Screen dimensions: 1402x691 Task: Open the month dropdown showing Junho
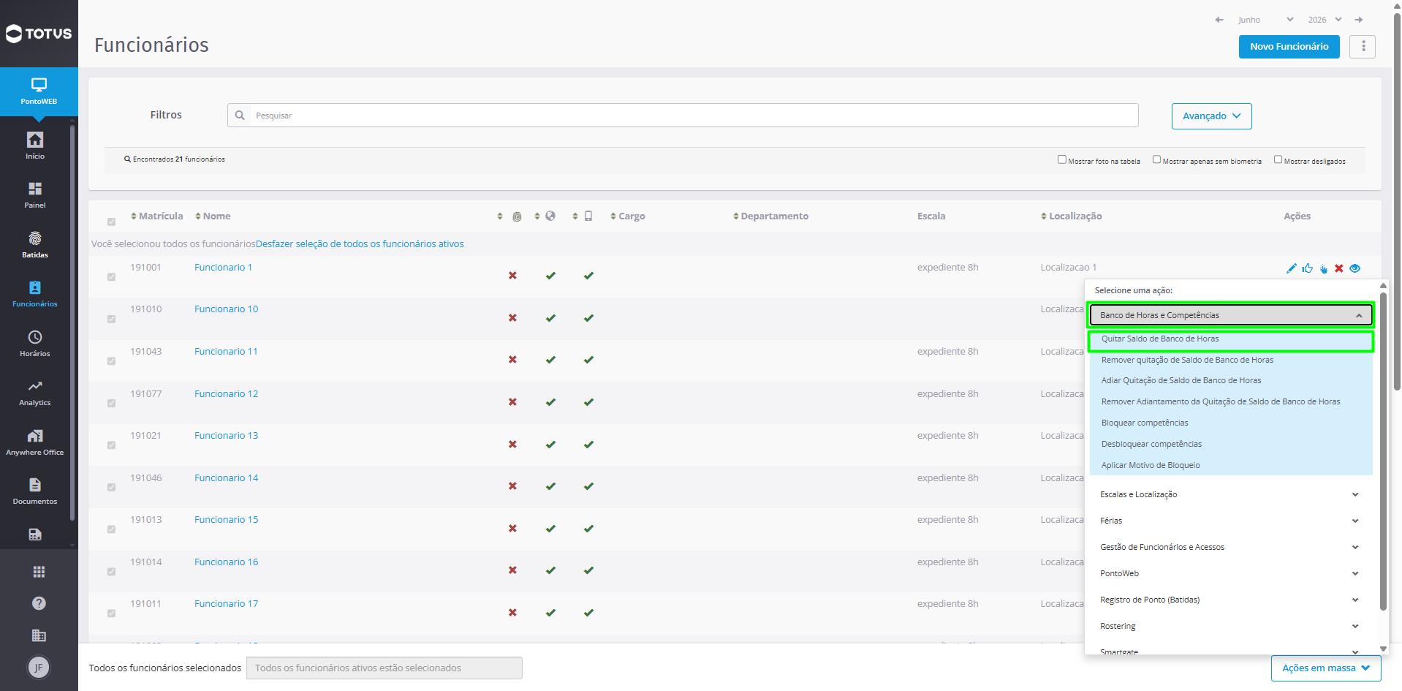click(x=1265, y=20)
